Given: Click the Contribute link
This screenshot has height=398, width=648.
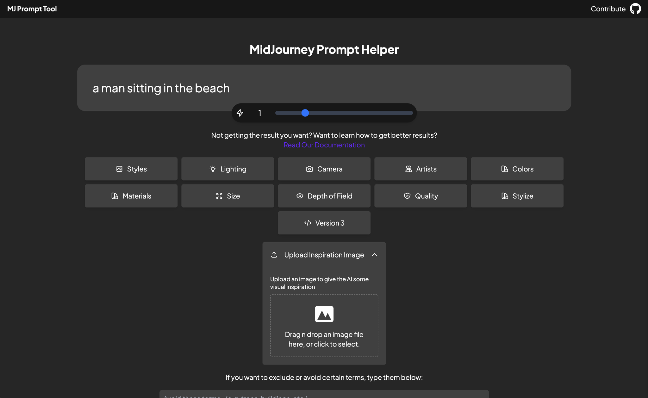Looking at the screenshot, I should pos(608,9).
